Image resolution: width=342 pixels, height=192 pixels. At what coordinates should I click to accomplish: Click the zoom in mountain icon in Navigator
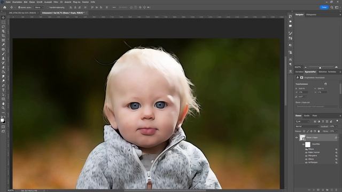pyautogui.click(x=336, y=67)
